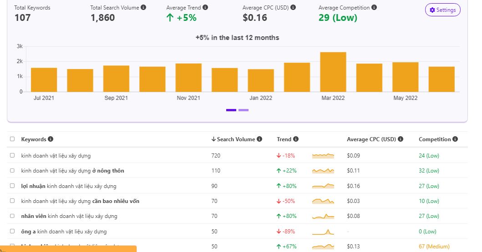Screen dimensions: 482x252
Task: Toggle the select-all Keywords checkbox in header
Action: (12, 139)
